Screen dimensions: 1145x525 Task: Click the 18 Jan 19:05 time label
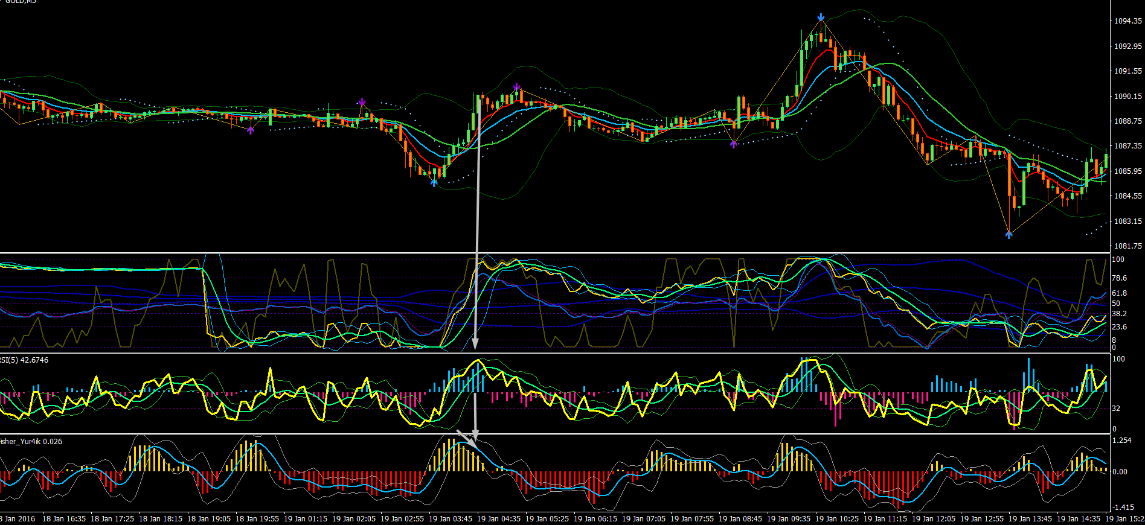point(209,519)
